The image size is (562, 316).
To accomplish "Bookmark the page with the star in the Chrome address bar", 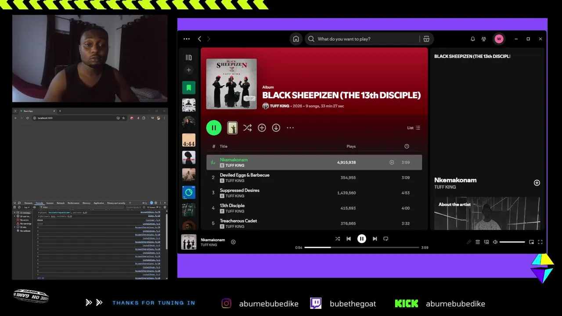I will tap(123, 118).
